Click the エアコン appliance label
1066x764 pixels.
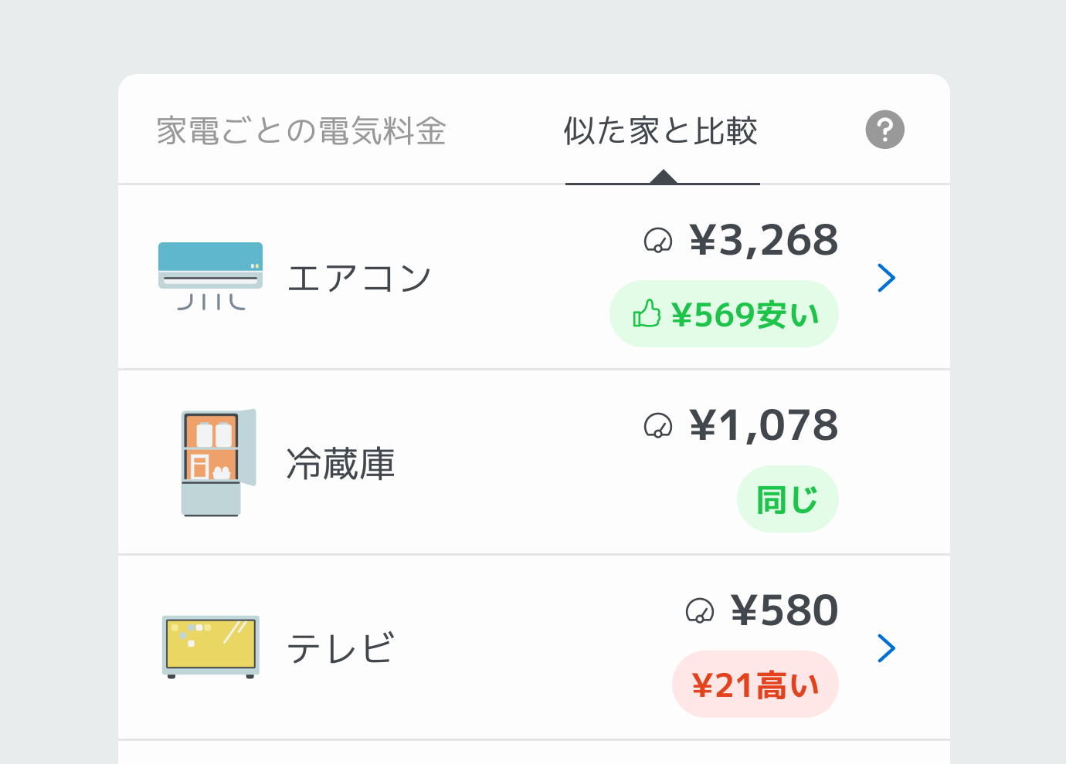point(359,279)
